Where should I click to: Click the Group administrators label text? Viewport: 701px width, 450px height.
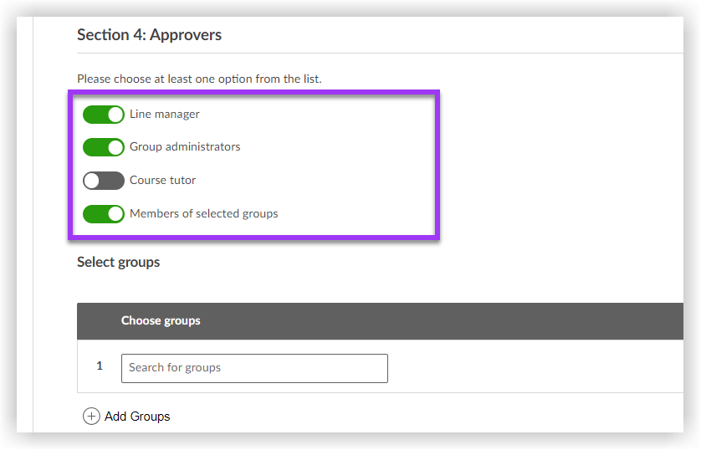pos(185,147)
